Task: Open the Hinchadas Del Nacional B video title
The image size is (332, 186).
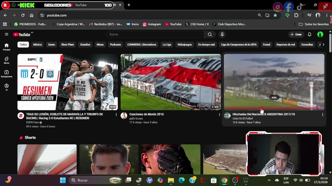Action: click(x=264, y=114)
